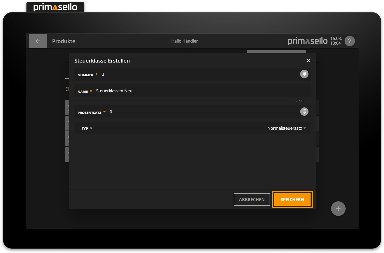Focus the Nummer input containing 3
The width and height of the screenshot is (384, 253).
pos(197,74)
